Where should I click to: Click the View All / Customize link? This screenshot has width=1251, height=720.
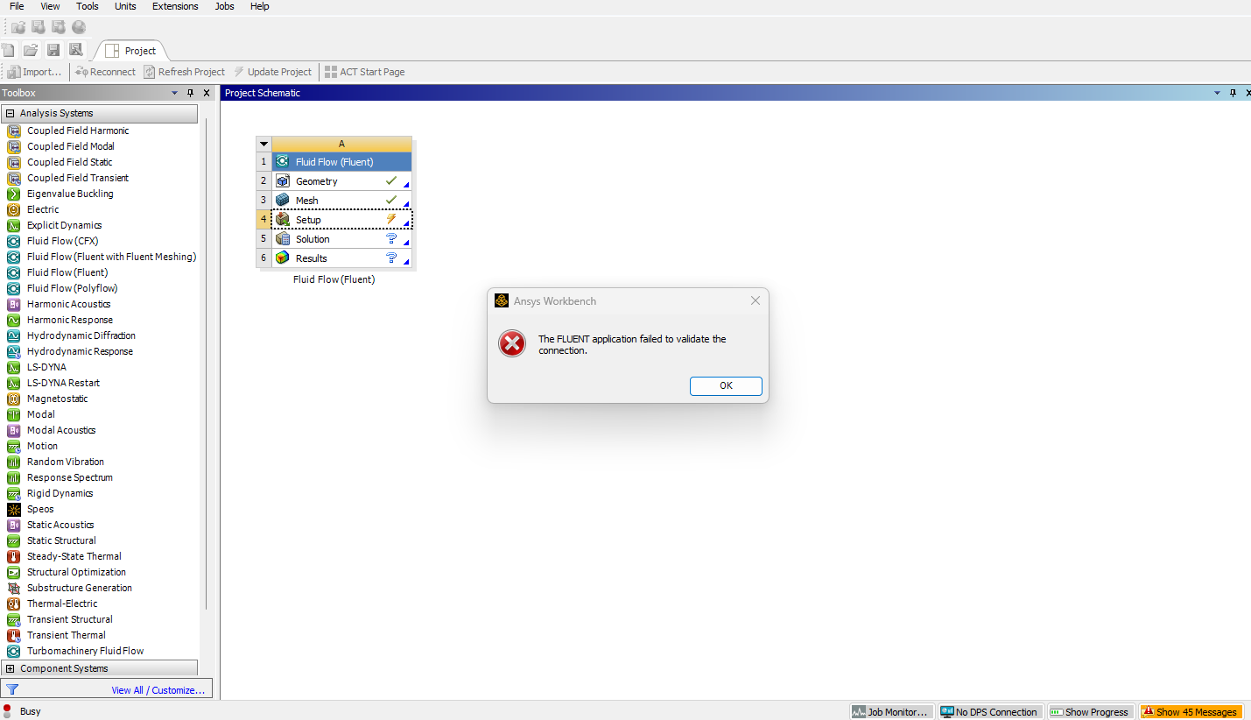[x=158, y=690]
